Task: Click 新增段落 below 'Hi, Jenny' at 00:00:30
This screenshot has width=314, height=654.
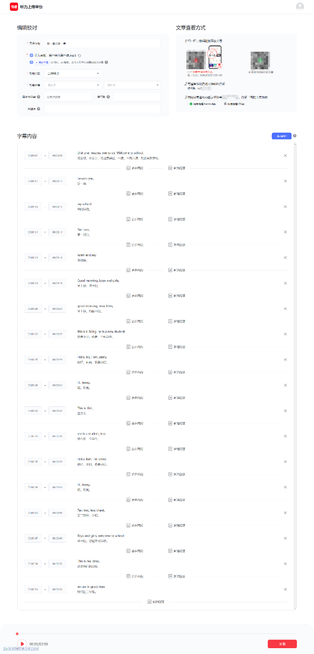Action: tap(177, 398)
